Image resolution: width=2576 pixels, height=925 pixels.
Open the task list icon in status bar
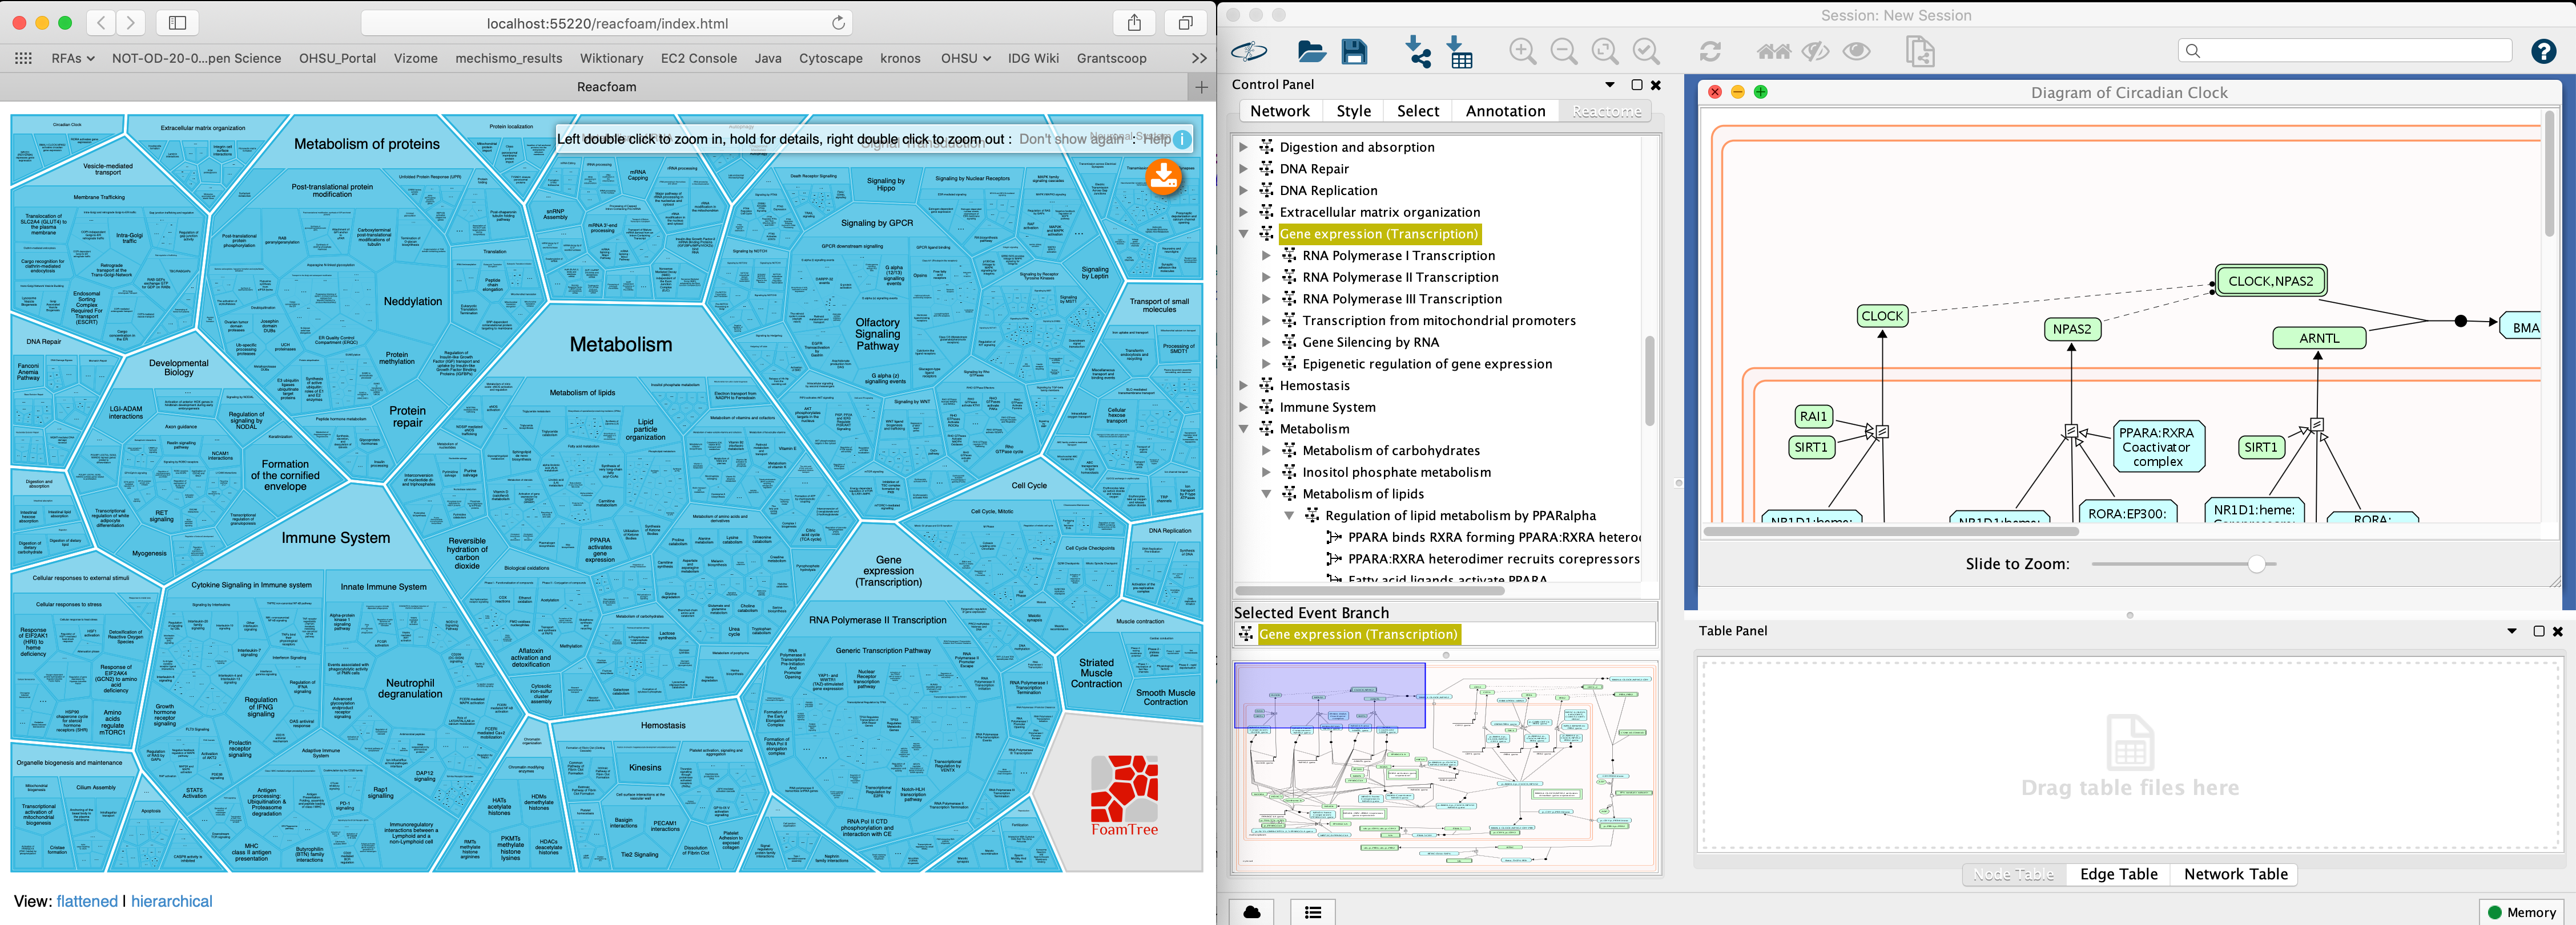click(1313, 912)
